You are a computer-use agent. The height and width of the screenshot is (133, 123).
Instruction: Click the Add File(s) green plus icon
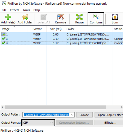[8, 17]
